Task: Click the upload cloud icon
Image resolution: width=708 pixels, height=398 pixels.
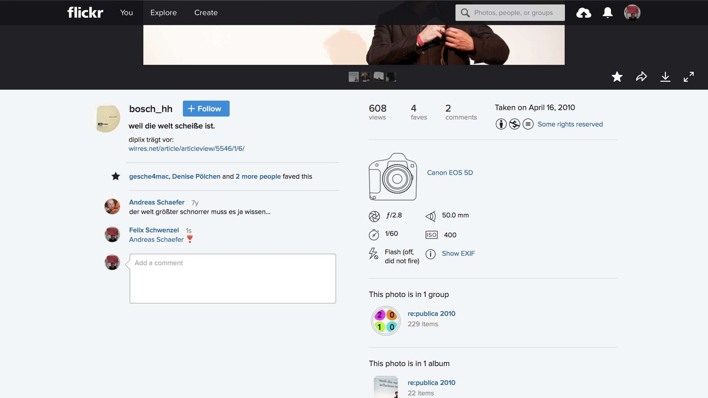Action: (583, 13)
